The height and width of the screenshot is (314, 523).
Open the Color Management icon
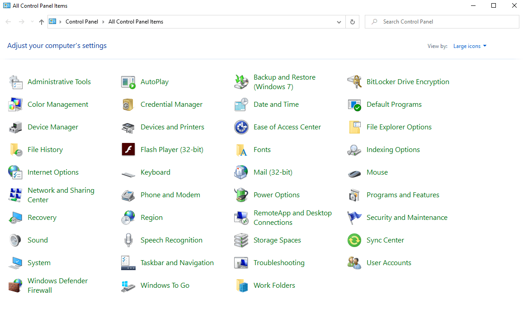click(x=15, y=105)
